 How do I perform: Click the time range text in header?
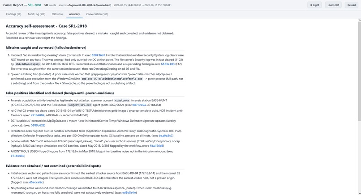pos(142,5)
